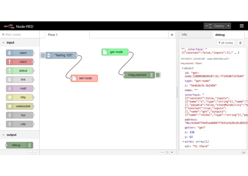Viewport: 248px width, 176px height.
Task: Focus the filter nodes search field
Action: point(20,35)
